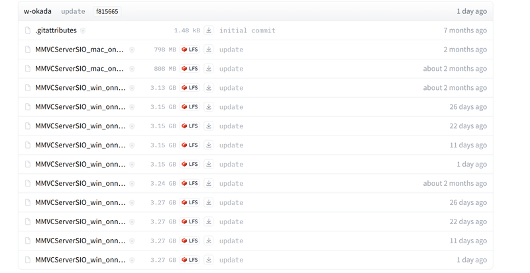Download the 3.15 GB file from 22 days ago
This screenshot has width=530, height=273.
209,126
